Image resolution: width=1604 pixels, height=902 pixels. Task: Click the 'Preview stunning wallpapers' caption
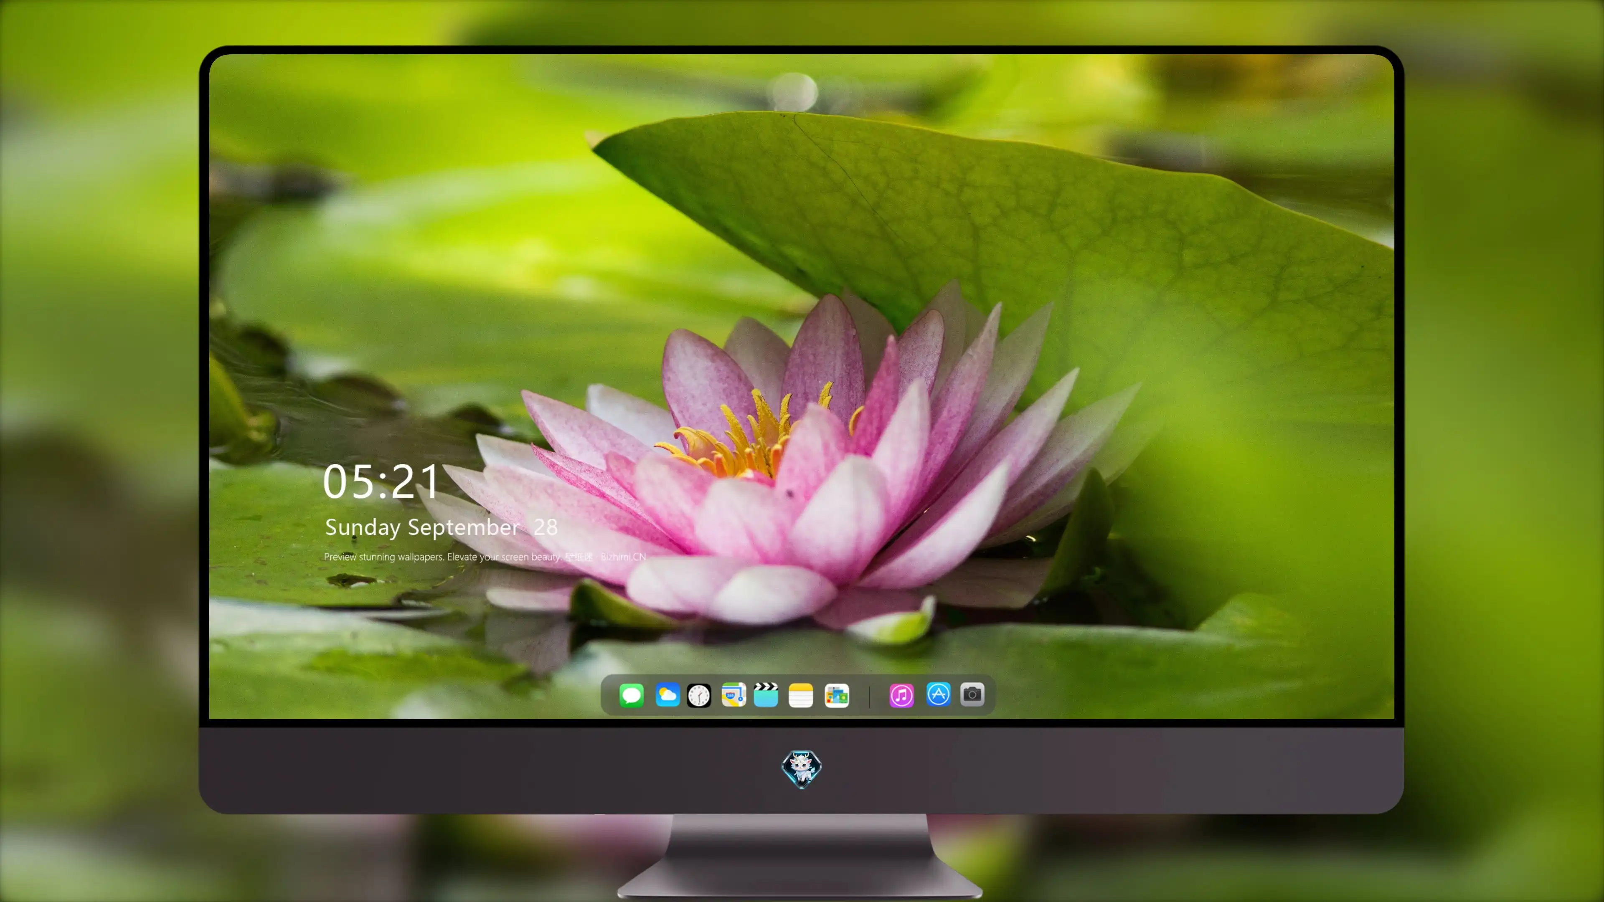[485, 557]
